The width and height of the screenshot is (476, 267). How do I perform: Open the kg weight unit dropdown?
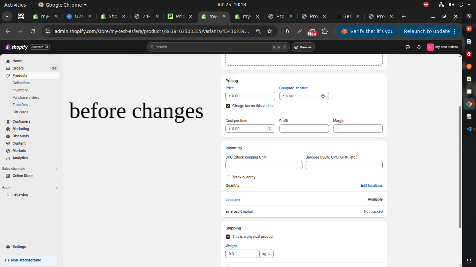tap(266, 254)
